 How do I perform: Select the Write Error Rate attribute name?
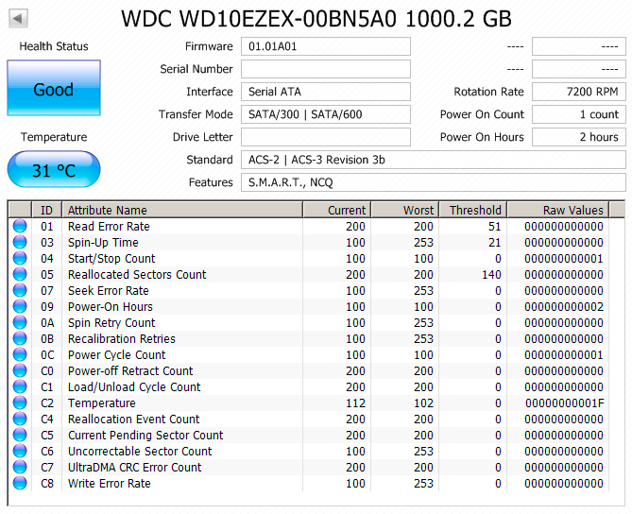(110, 483)
